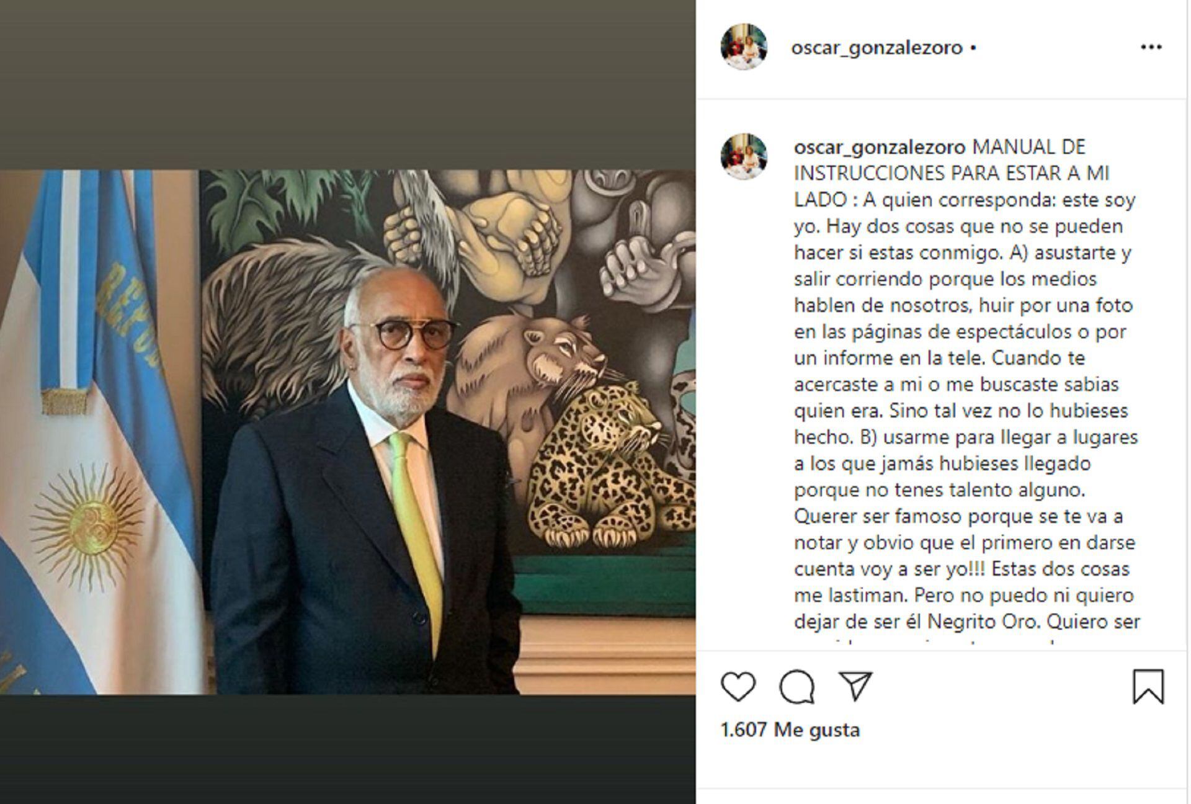The width and height of the screenshot is (1191, 804).
Task: View 1.607 Me gusta likes list
Action: (x=790, y=730)
